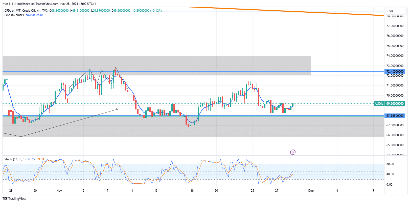This screenshot has height=203, width=410.
Task: Click the 65.00000000 price axis label
Action: pos(395,145)
